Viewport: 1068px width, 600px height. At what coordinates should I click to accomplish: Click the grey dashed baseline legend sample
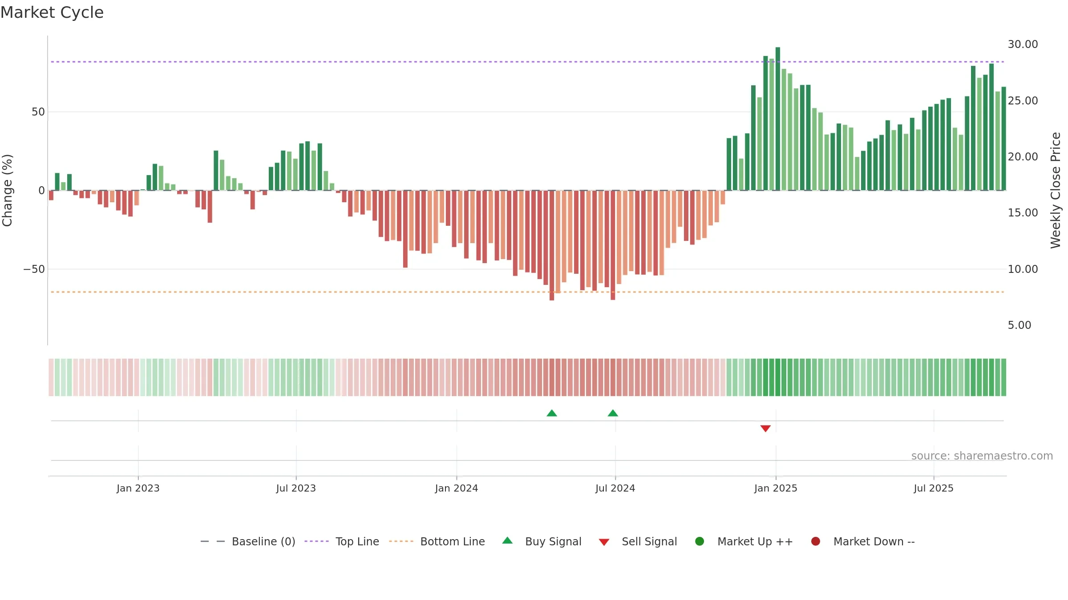click(x=213, y=541)
